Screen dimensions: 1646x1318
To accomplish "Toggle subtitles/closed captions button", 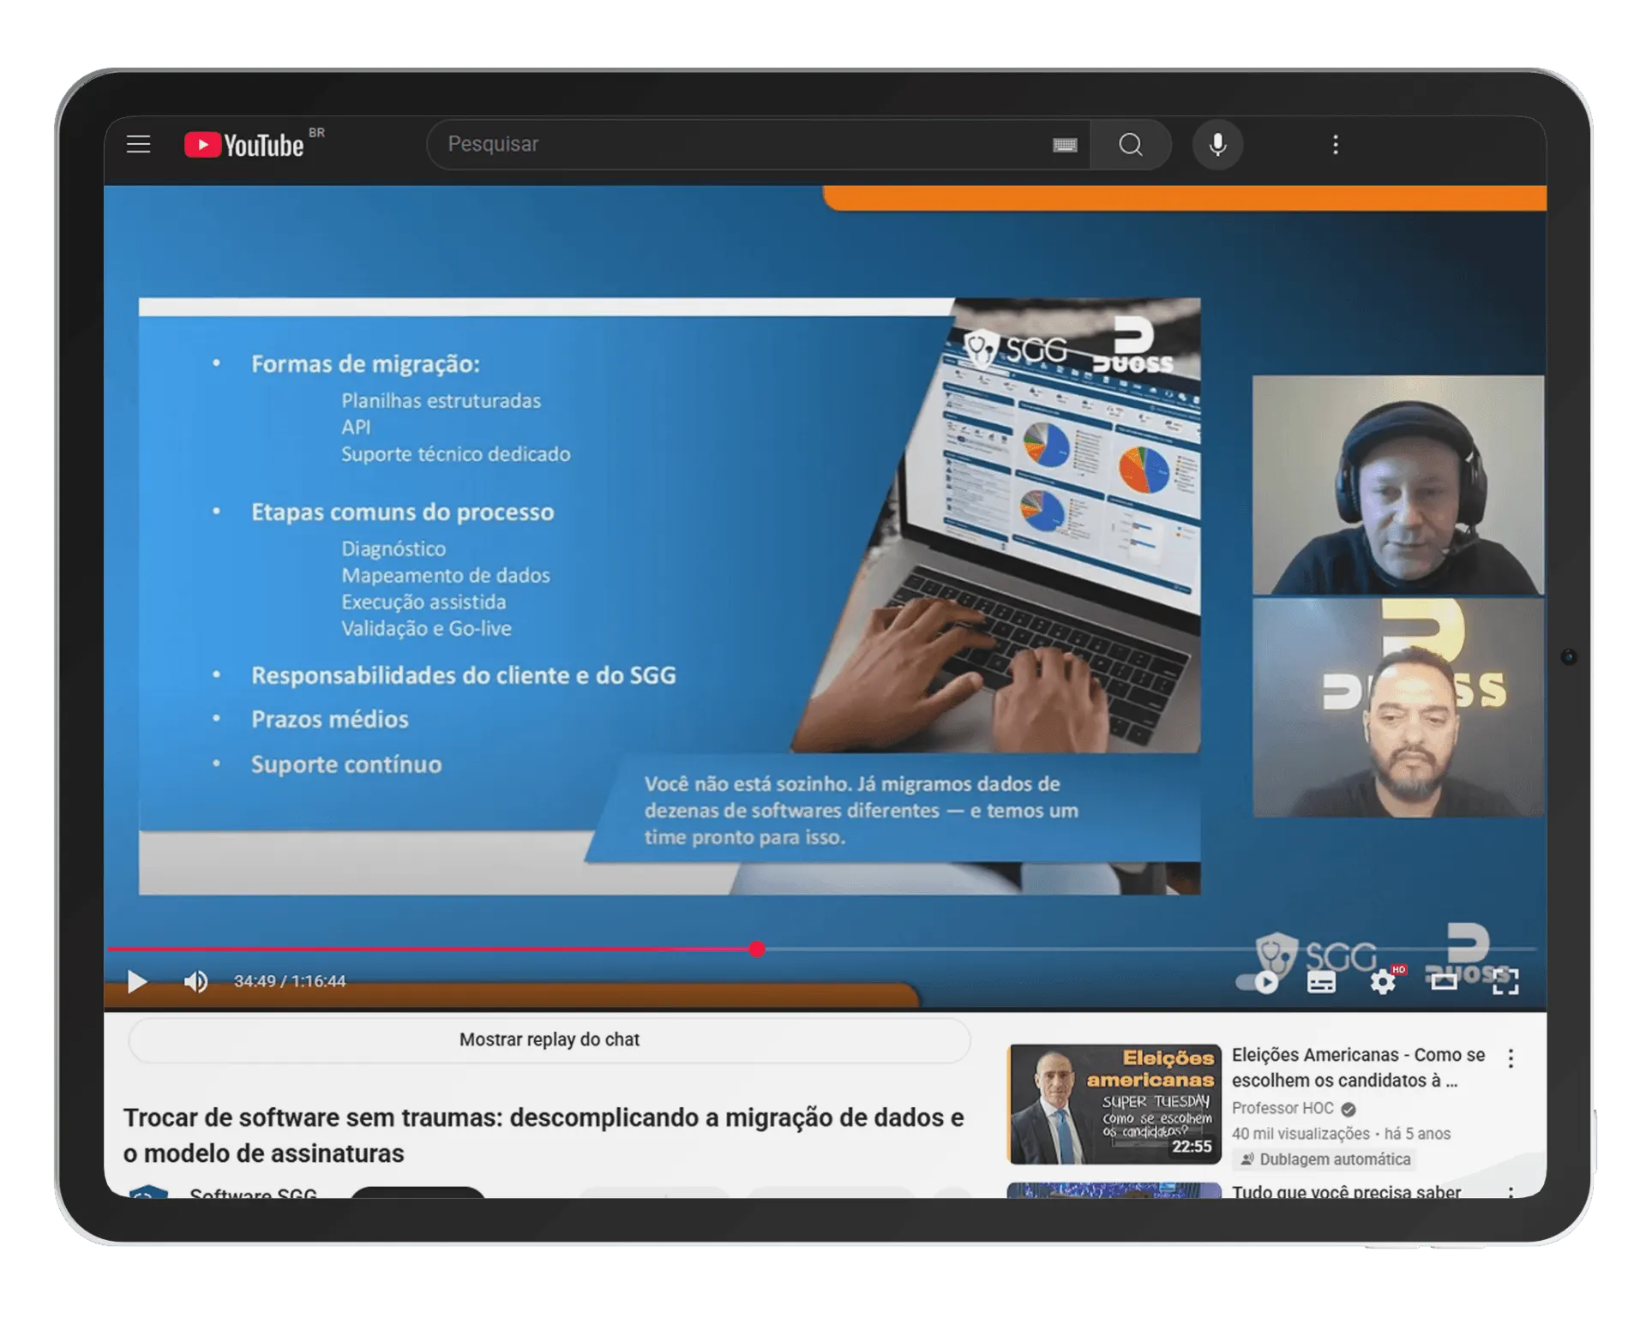I will click(x=1321, y=982).
